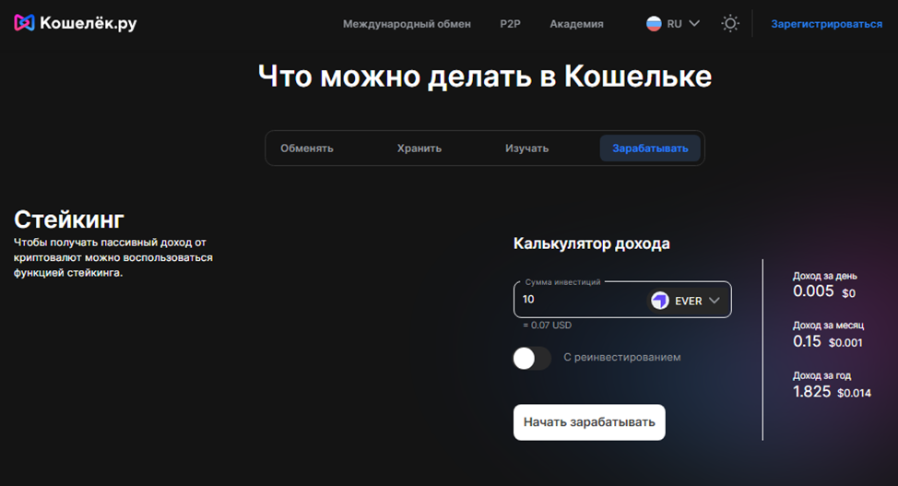This screenshot has width=898, height=486.
Task: Click the Калькулятор дохода heading
Action: click(x=592, y=243)
